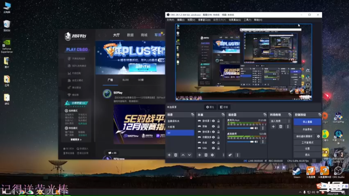Image resolution: width=349 pixels, height=196 pixels.
Task: Hide the NBA source with eye icon
Action: click(213, 148)
